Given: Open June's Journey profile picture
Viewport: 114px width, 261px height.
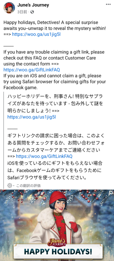Looking at the screenshot, I should (x=9, y=8).
